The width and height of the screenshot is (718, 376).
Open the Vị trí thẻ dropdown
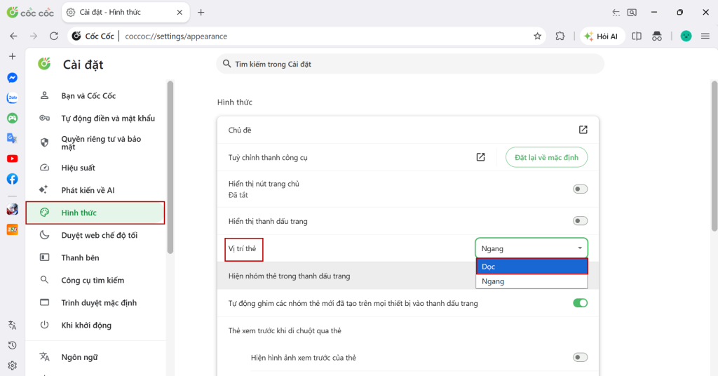click(531, 248)
